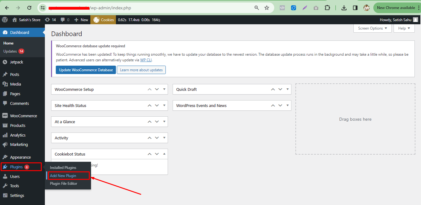This screenshot has height=205, width=421.
Task: Choose Plugin File Editor from the flyout
Action: pos(64,184)
